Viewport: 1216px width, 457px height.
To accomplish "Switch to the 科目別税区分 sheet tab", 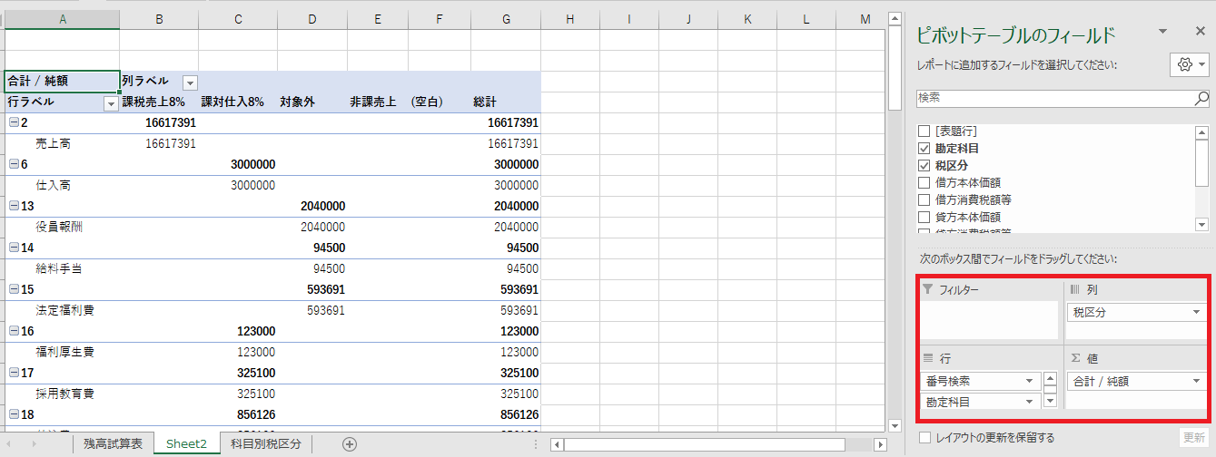I will pyautogui.click(x=266, y=443).
